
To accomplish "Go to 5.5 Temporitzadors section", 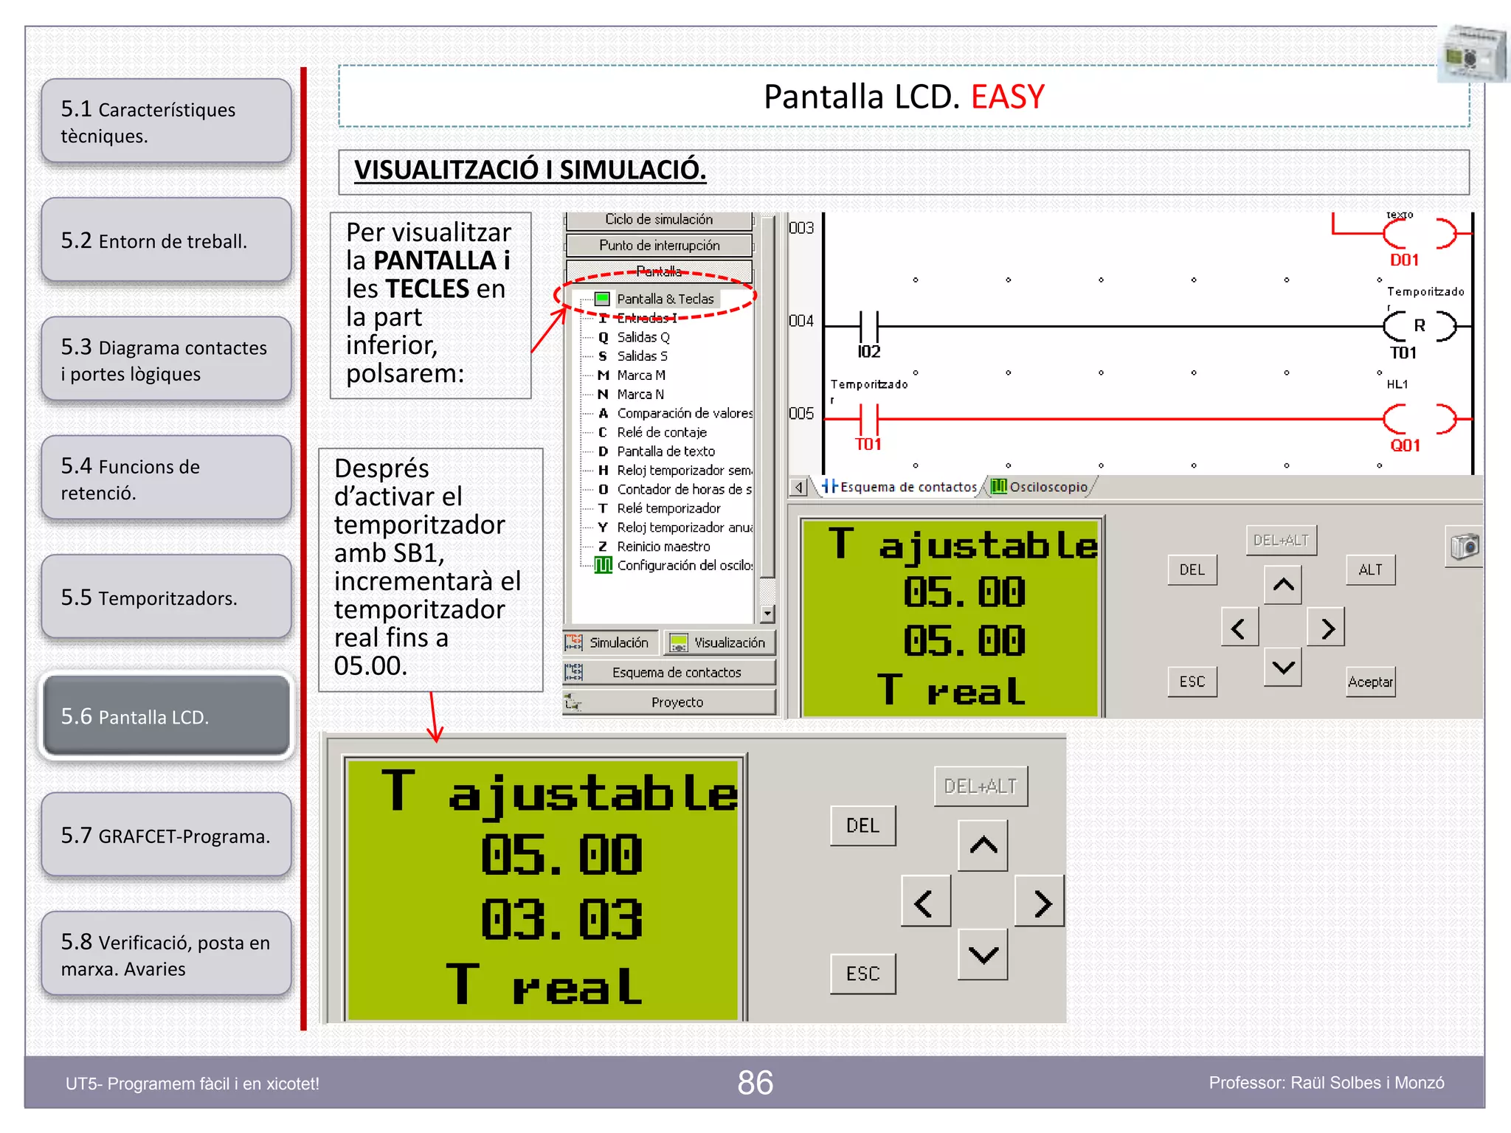I will pos(166,597).
